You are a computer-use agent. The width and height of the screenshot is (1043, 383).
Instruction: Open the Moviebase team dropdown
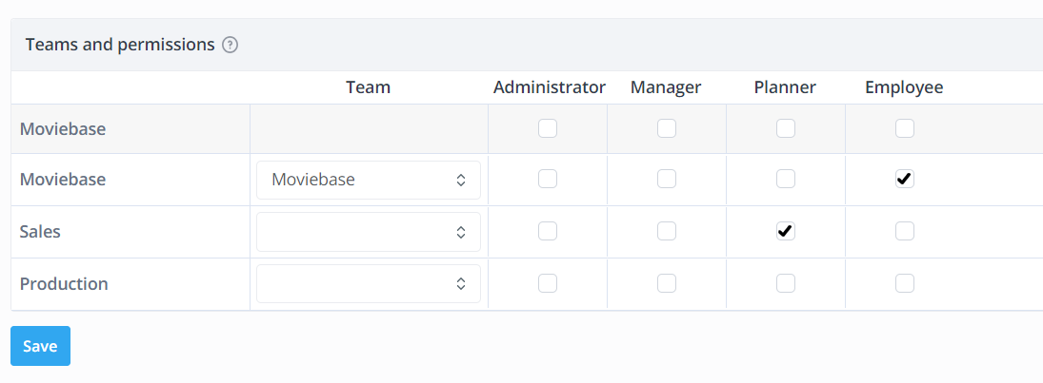click(x=369, y=180)
